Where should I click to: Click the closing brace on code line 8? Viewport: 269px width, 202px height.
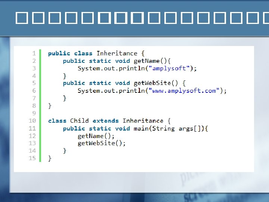pos(50,106)
